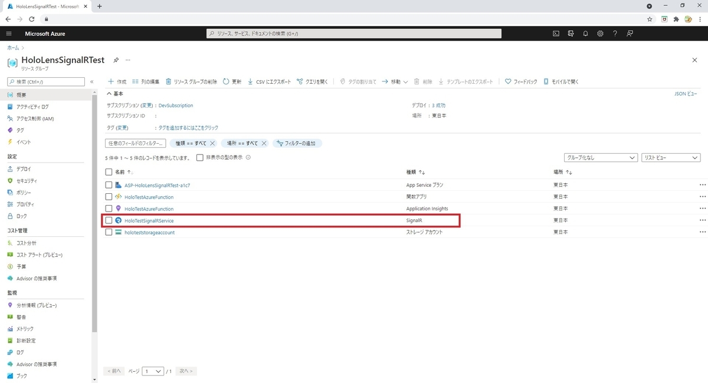The image size is (708, 383).
Task: Click クエリを開く open query button
Action: 312,81
